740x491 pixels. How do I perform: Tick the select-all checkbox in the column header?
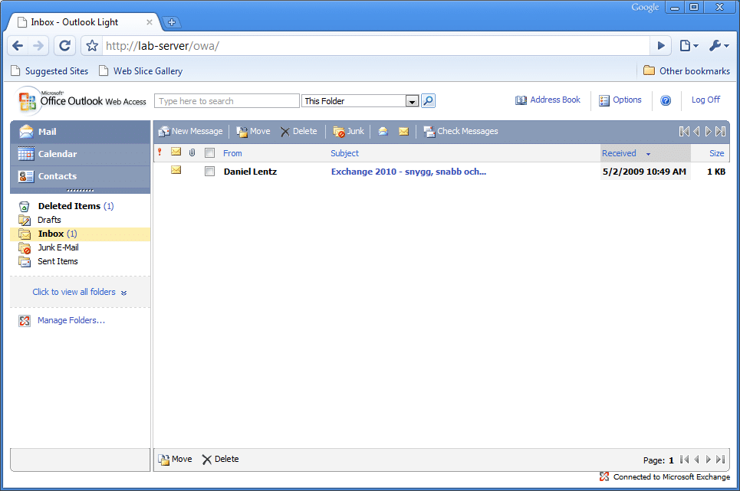point(209,153)
